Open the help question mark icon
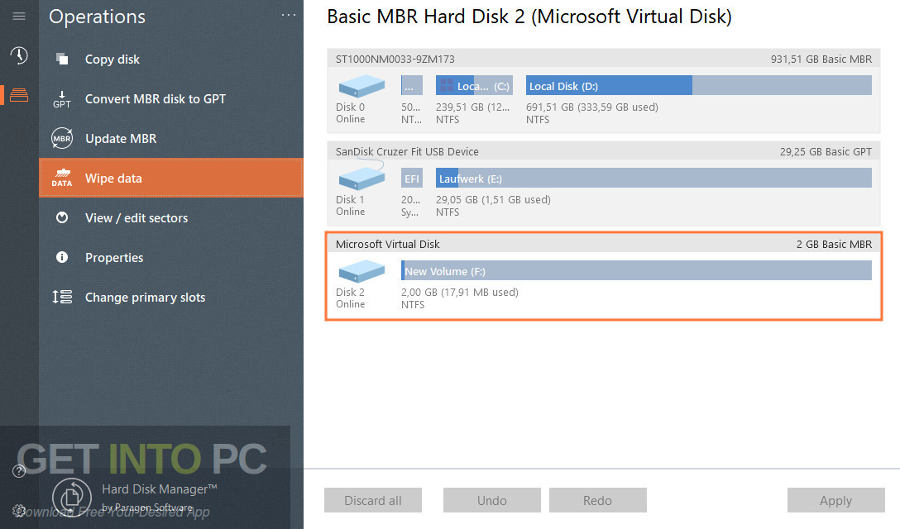900x529 pixels. [19, 471]
